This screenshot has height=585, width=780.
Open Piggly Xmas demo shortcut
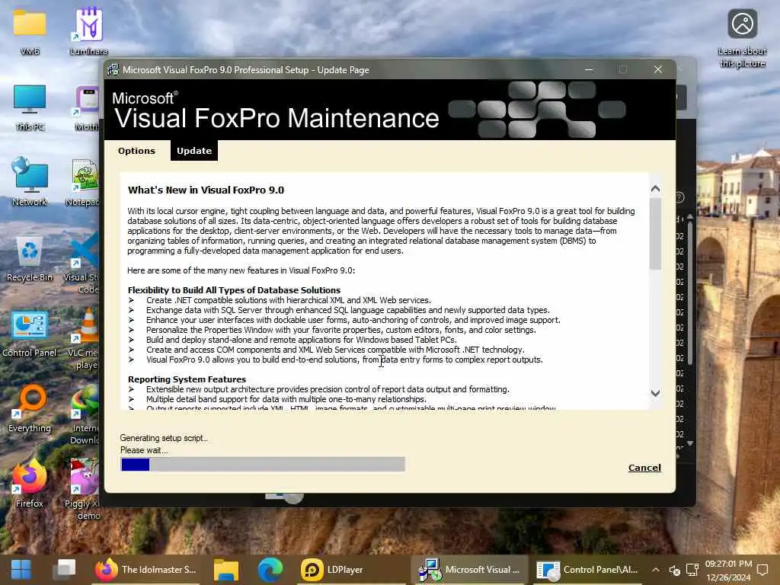click(x=84, y=490)
